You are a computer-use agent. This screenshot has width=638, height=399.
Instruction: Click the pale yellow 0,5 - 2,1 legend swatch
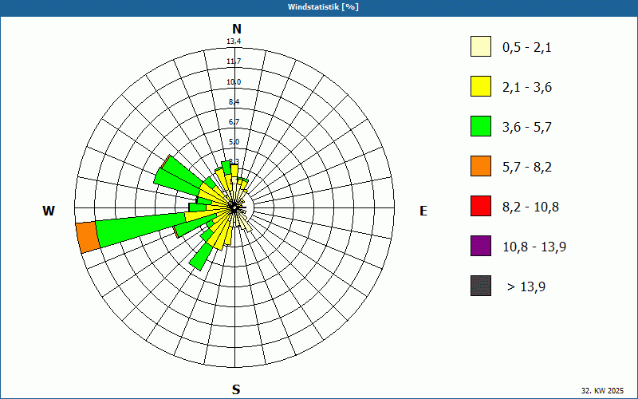(x=481, y=46)
